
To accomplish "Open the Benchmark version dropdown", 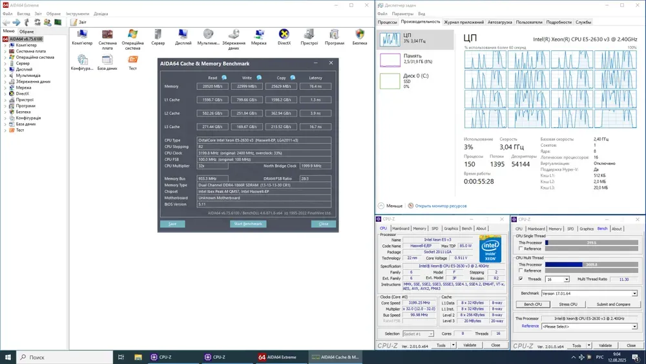I will (x=589, y=294).
